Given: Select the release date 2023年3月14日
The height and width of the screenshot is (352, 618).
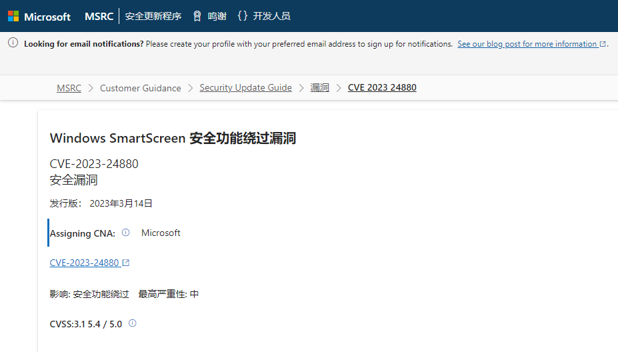Looking at the screenshot, I should pyautogui.click(x=121, y=203).
